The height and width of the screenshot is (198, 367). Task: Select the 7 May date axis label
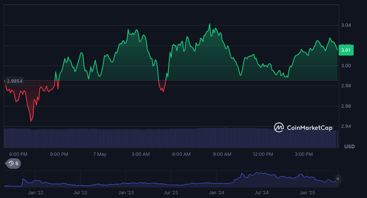coord(100,154)
